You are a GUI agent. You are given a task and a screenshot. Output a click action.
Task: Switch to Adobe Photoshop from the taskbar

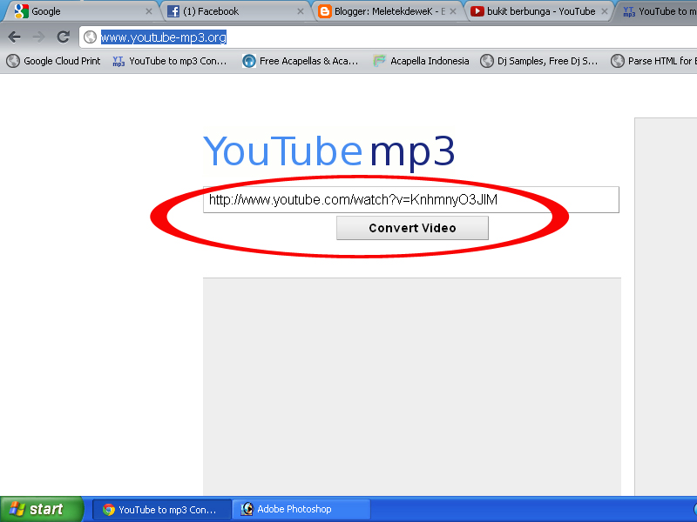point(301,510)
